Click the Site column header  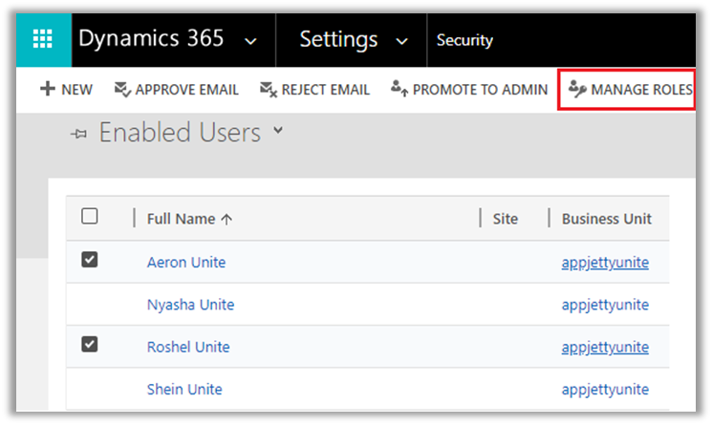tap(505, 219)
